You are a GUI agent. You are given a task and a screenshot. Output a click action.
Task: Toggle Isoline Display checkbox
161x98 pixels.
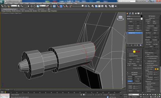pos(146,67)
